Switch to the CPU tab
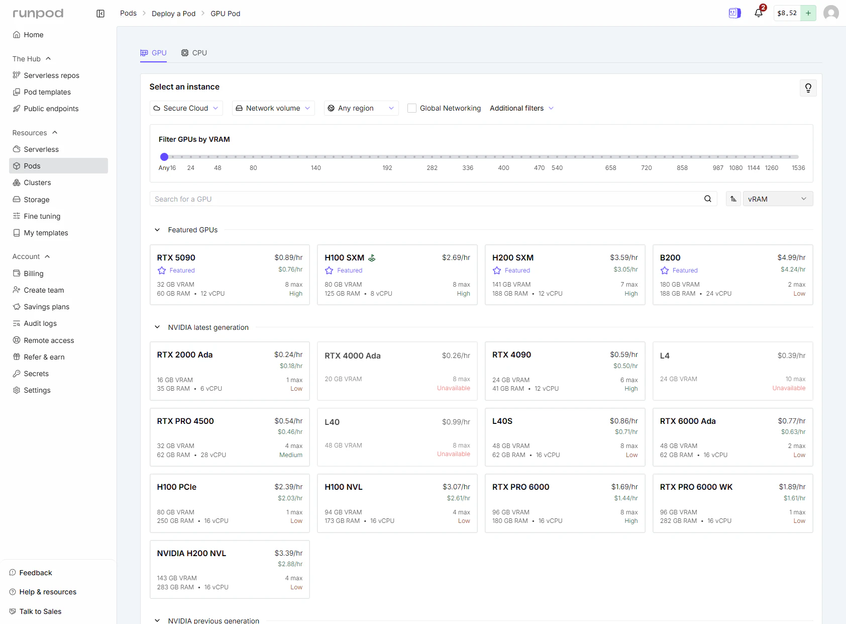846x624 pixels. coord(194,53)
